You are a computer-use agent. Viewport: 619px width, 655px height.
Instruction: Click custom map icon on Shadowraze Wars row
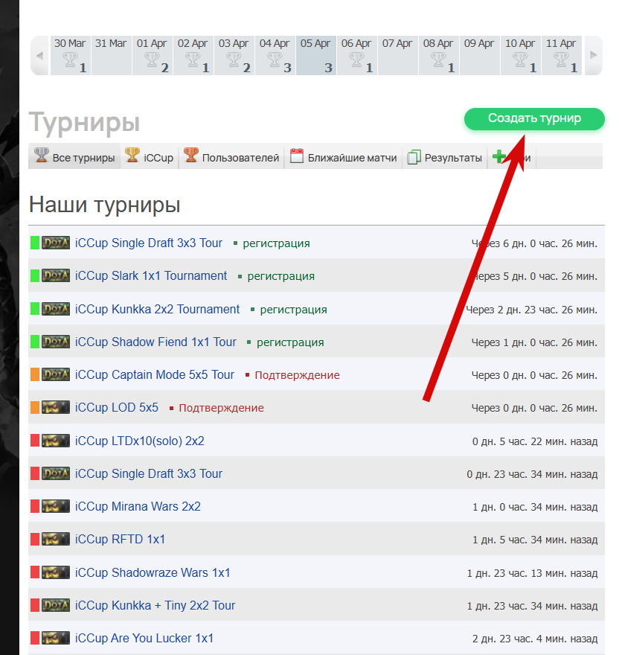coord(56,572)
